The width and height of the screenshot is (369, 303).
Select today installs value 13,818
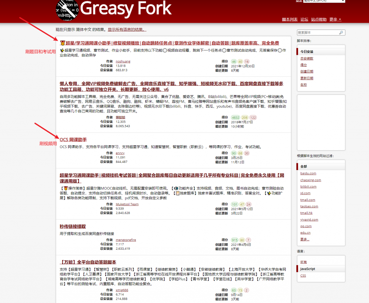click(121, 66)
